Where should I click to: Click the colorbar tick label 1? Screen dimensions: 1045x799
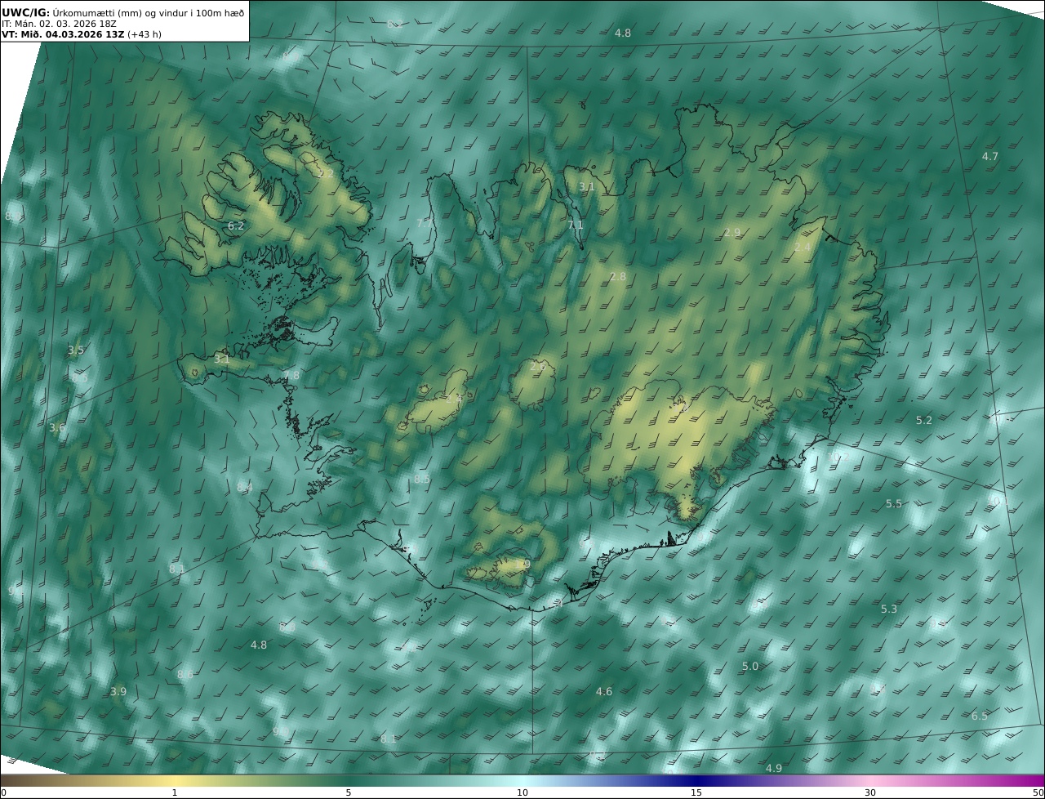[175, 792]
